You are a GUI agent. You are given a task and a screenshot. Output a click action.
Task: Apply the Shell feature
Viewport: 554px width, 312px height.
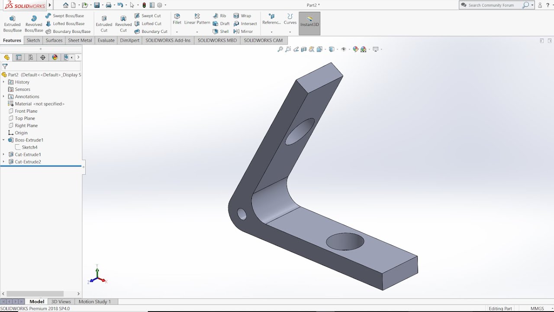coord(221,31)
